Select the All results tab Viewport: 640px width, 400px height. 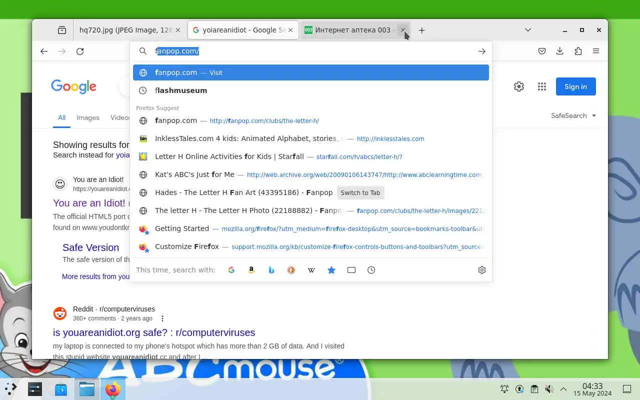[61, 117]
